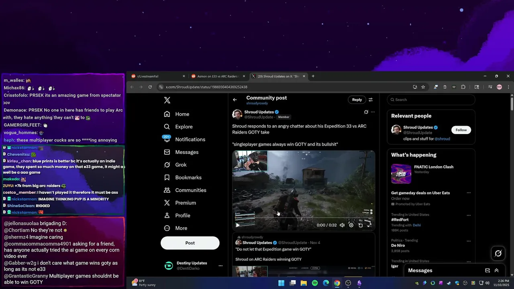Expand the More menu in sidebar
Image resolution: width=514 pixels, height=289 pixels.
coord(176,228)
